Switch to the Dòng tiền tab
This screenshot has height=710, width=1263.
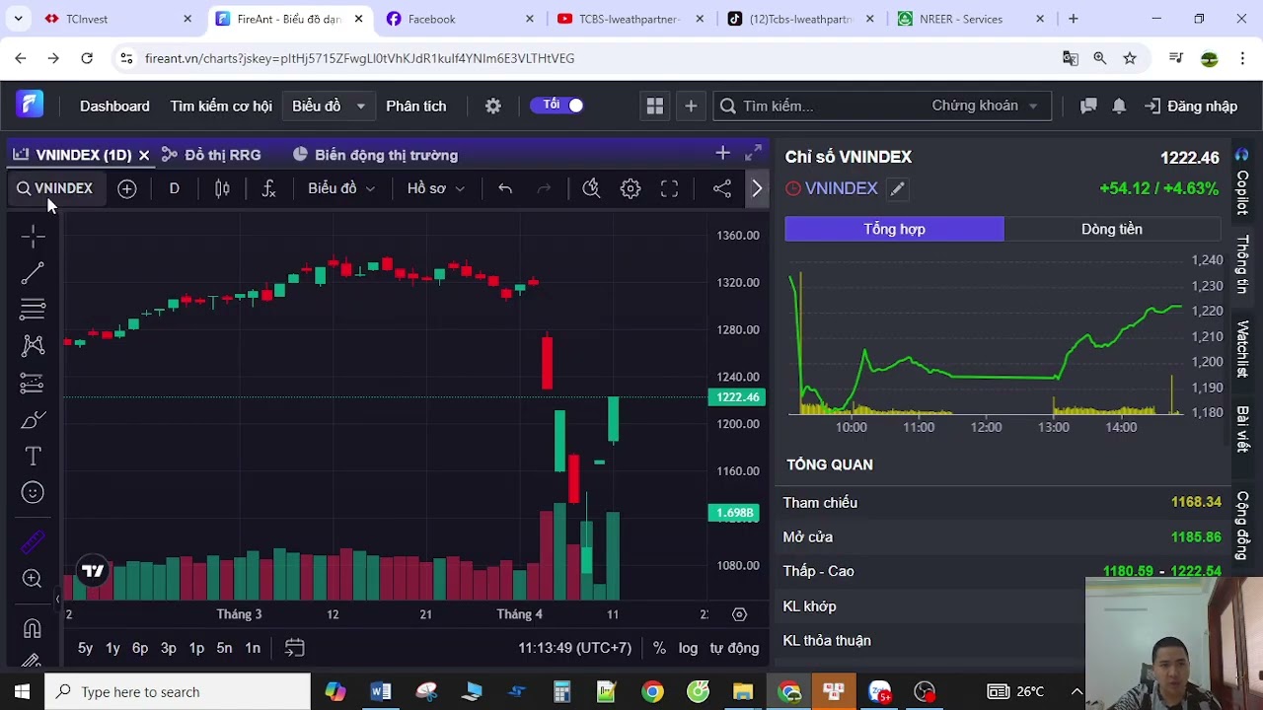pos(1111,229)
